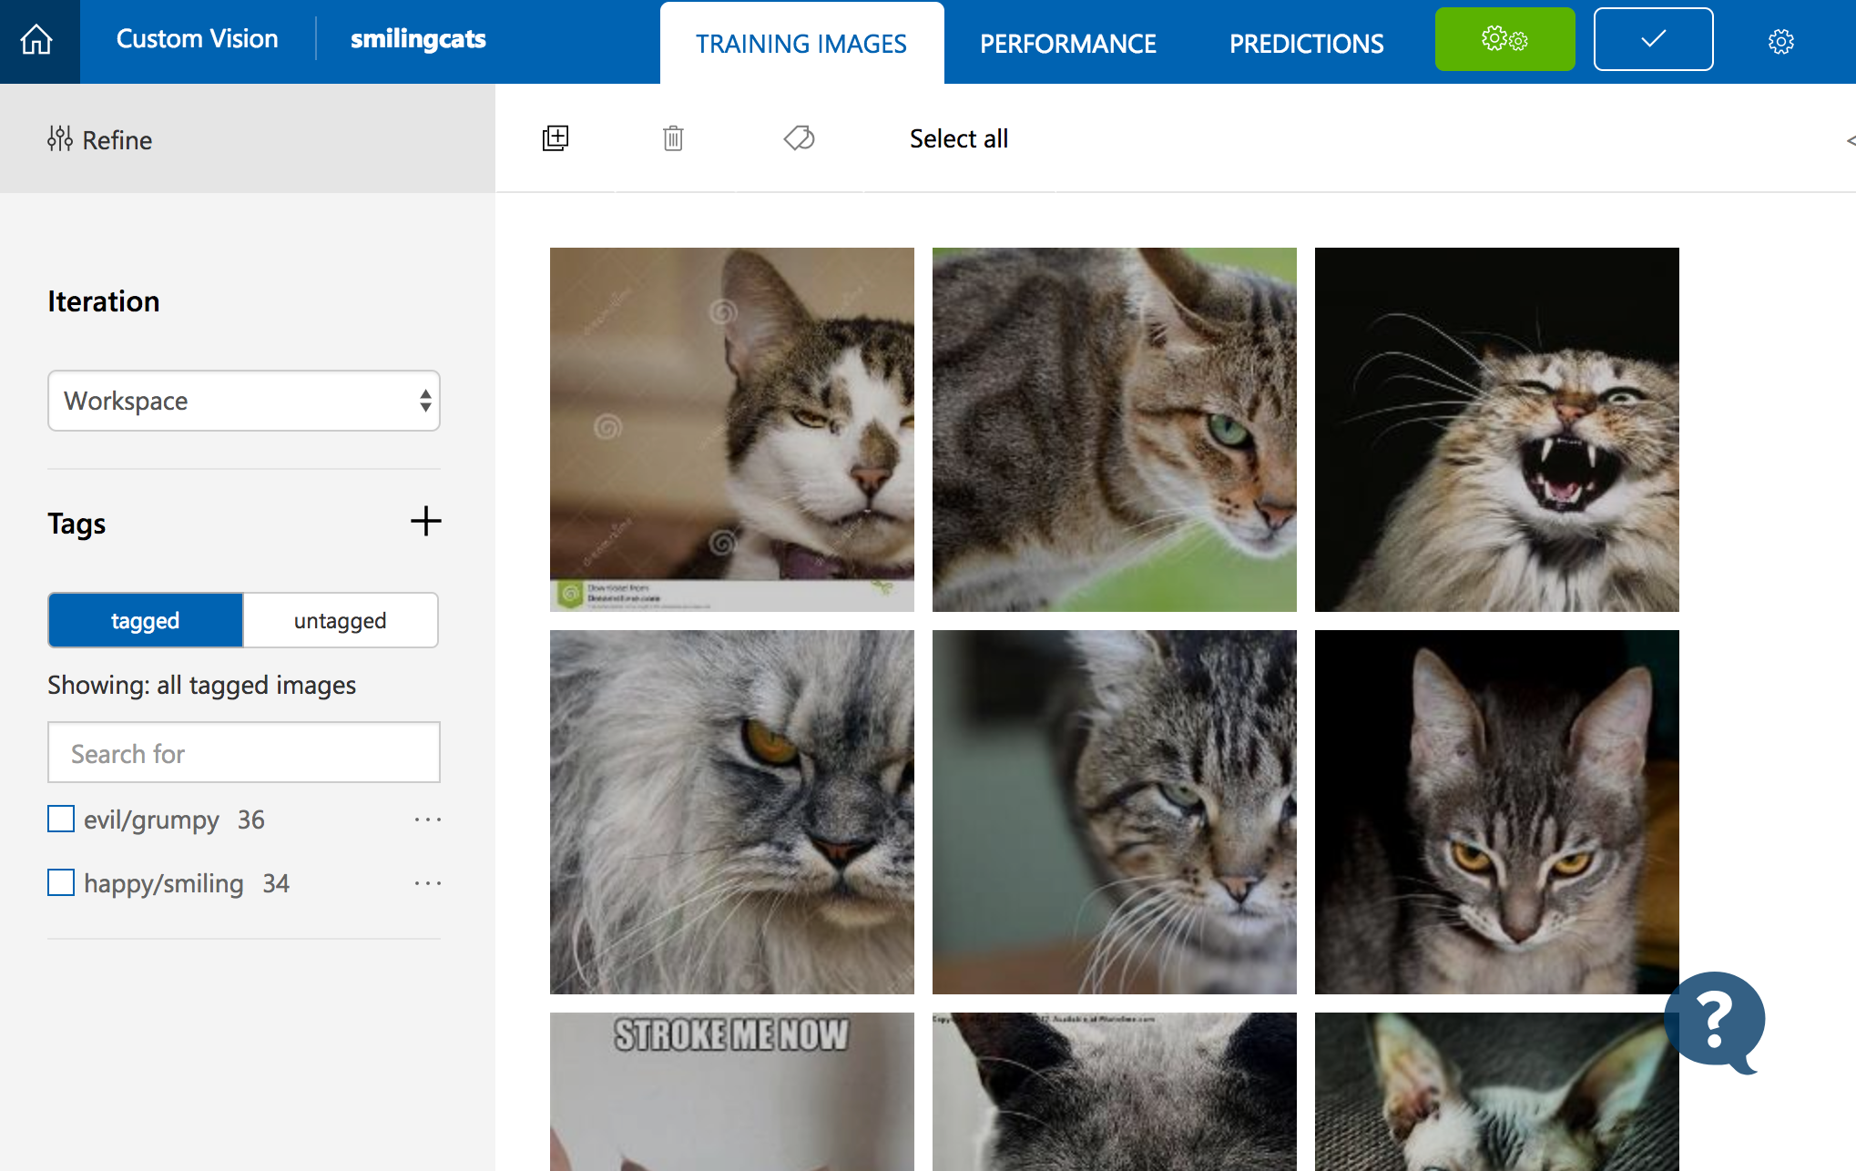This screenshot has width=1856, height=1171.
Task: Click the tag images icon
Action: click(799, 138)
